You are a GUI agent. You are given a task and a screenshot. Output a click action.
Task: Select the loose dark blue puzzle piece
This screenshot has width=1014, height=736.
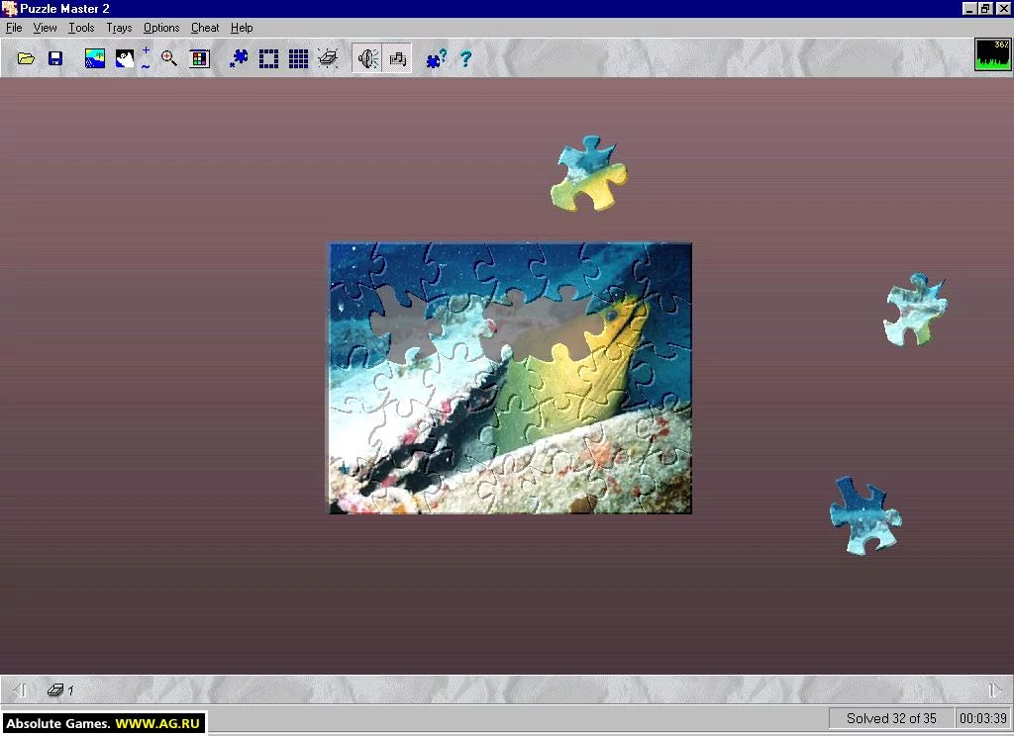coord(865,515)
